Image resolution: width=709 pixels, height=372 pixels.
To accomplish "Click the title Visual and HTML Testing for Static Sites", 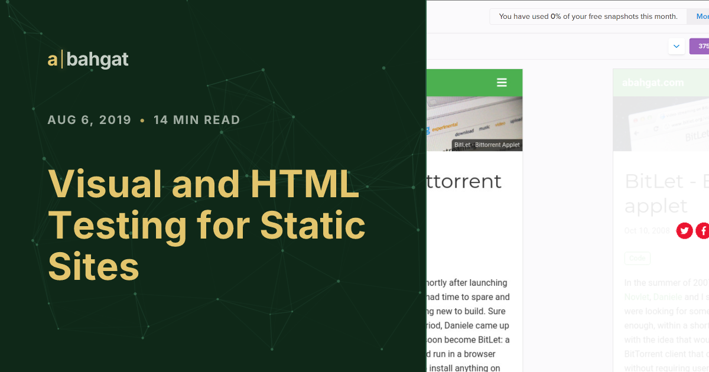I will point(207,226).
